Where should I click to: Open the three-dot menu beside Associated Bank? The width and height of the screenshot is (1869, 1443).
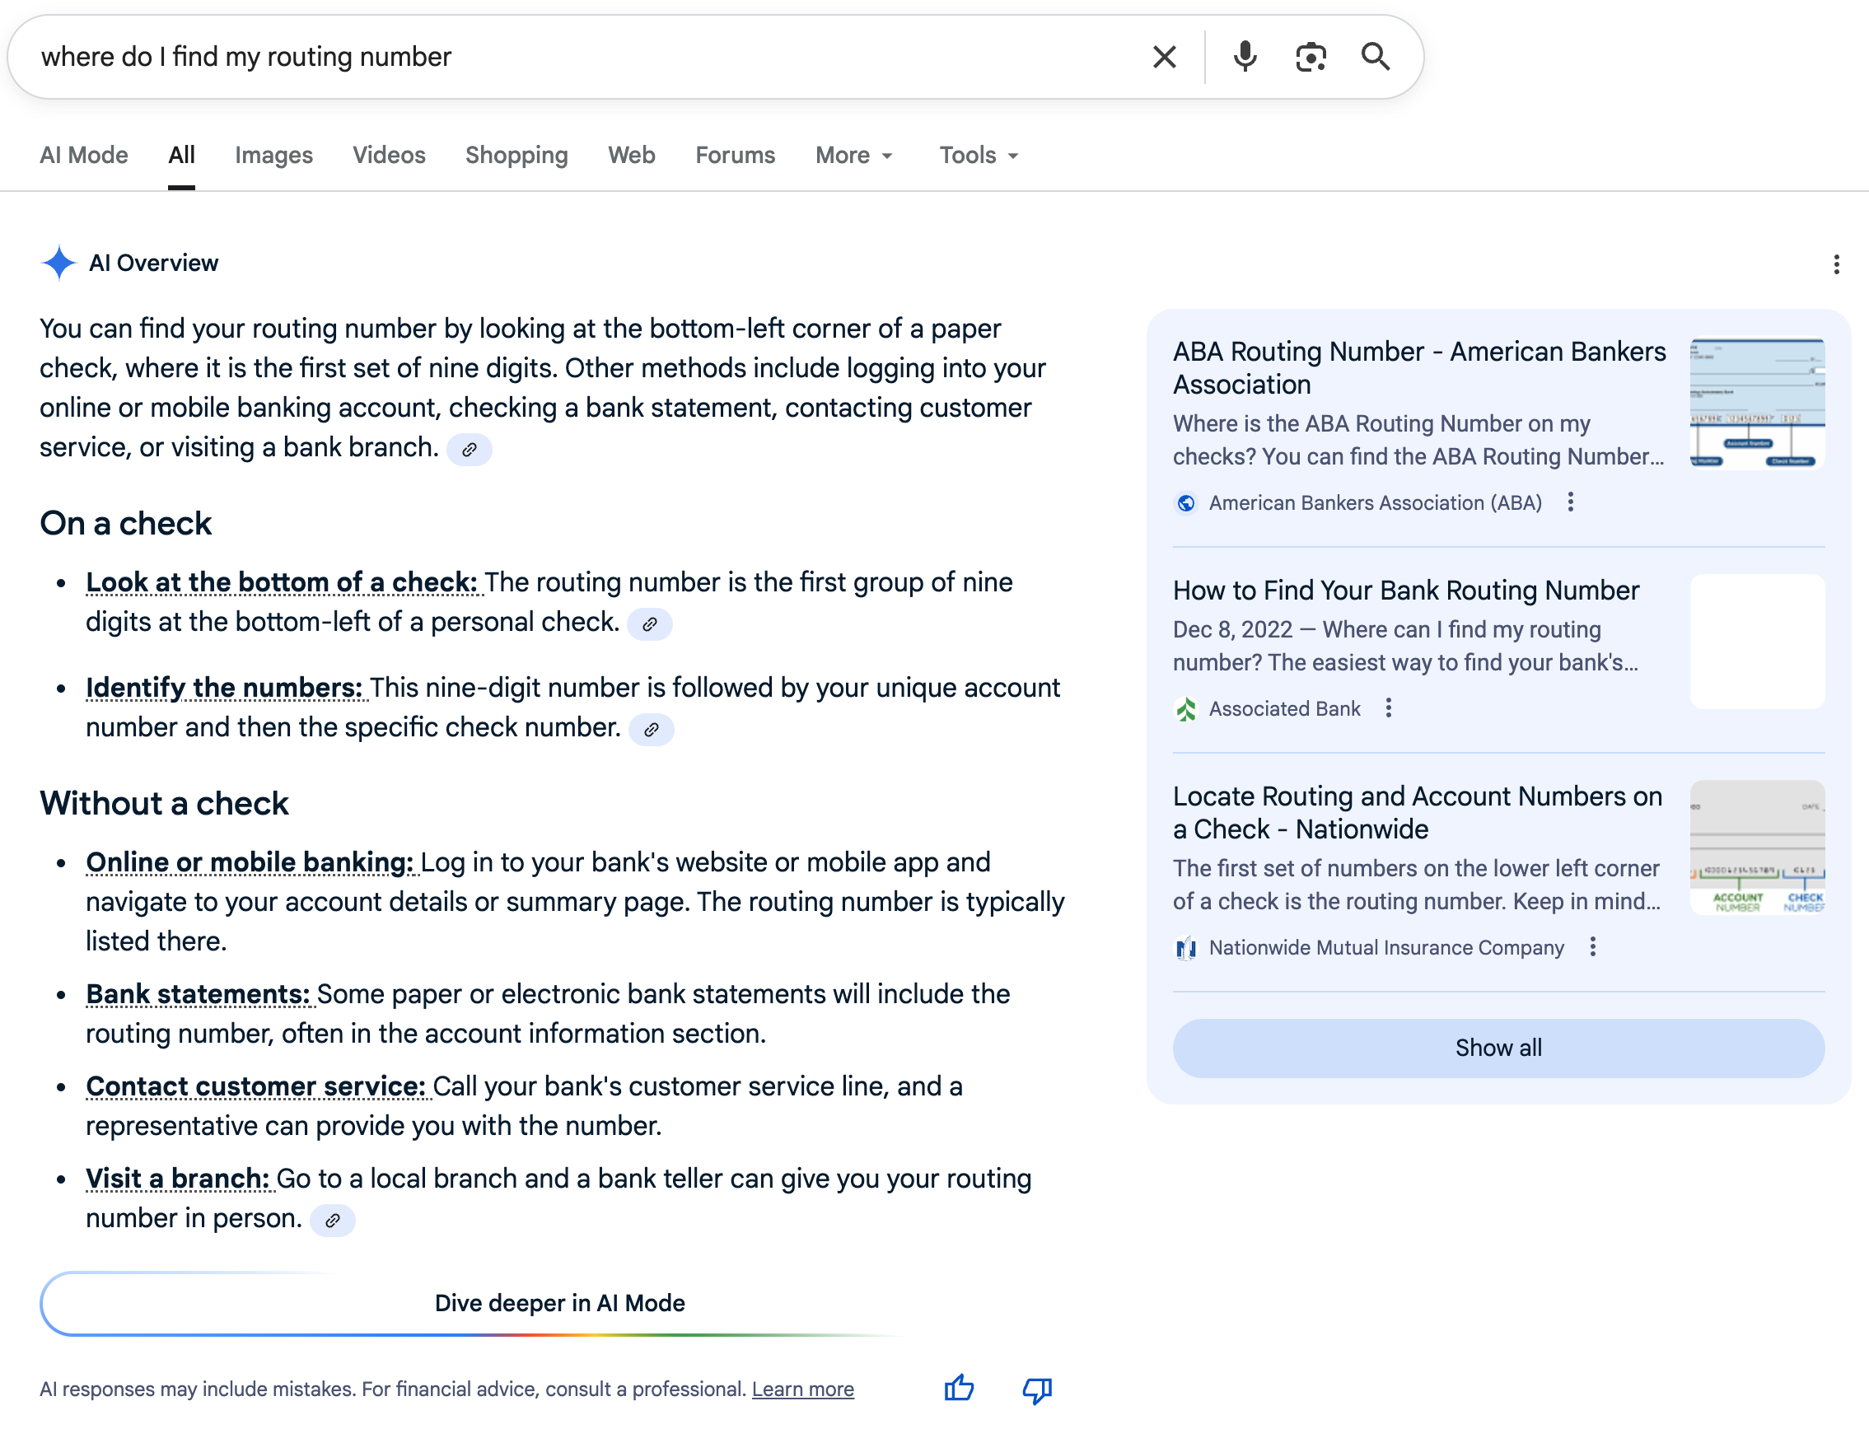pos(1390,708)
